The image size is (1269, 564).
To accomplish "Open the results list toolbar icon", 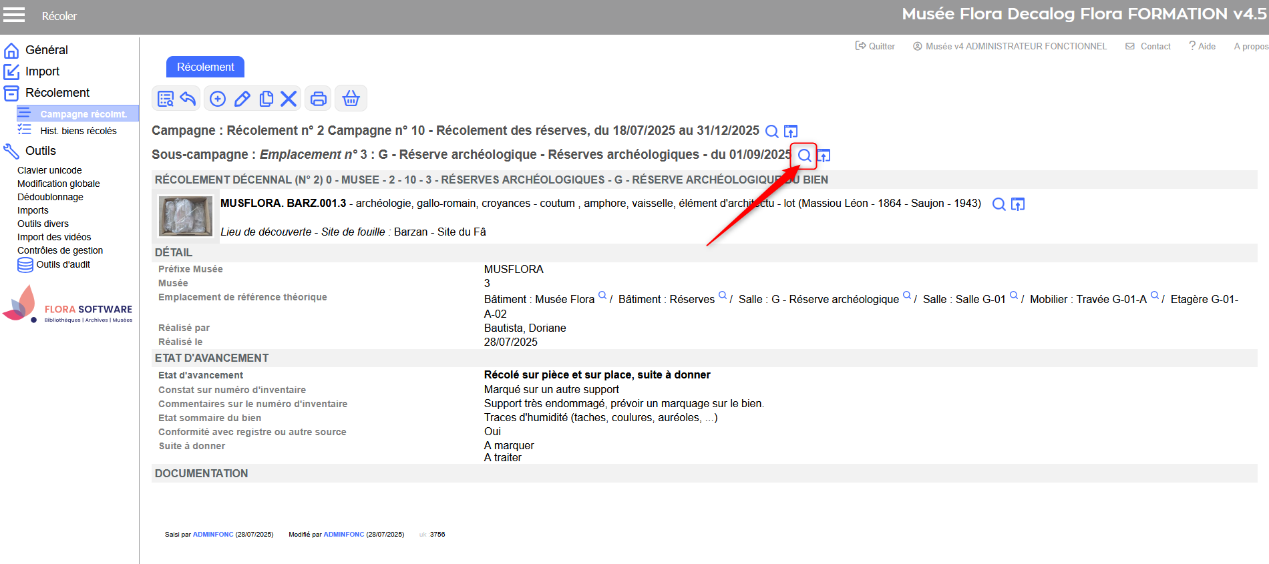I will 165,99.
